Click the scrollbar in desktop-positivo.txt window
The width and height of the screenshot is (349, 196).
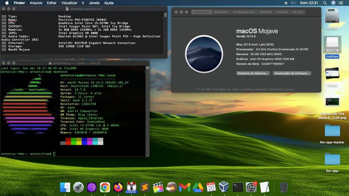[166, 15]
